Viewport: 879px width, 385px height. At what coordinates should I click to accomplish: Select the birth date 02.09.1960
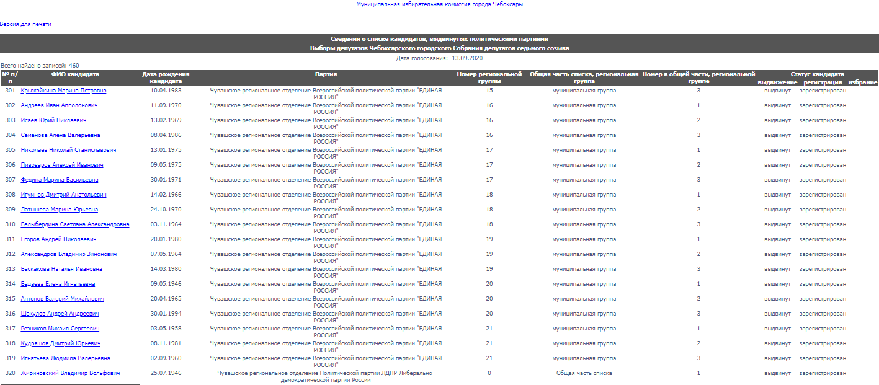pyautogui.click(x=166, y=358)
